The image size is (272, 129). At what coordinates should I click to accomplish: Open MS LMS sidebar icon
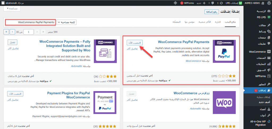click(x=269, y=17)
